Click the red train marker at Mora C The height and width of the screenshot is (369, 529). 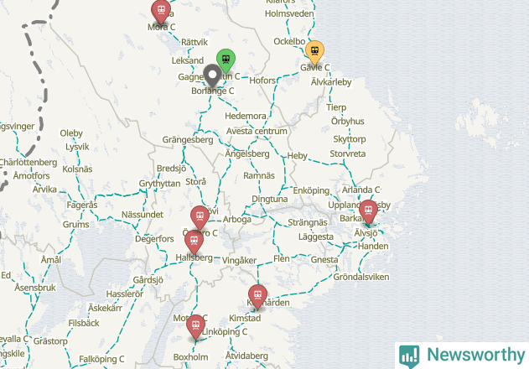pos(161,11)
